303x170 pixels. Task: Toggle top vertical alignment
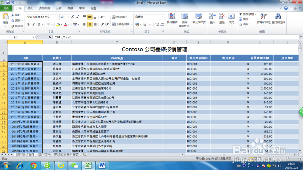click(85, 17)
